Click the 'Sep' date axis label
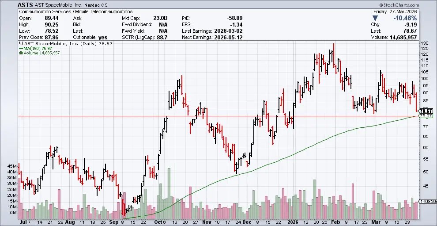This screenshot has width=437, height=226. [115, 222]
